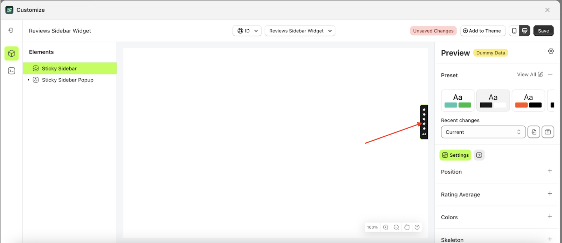Click the exit arrow icon near Reviews Sidebar Widget
562x243 pixels.
click(x=11, y=30)
